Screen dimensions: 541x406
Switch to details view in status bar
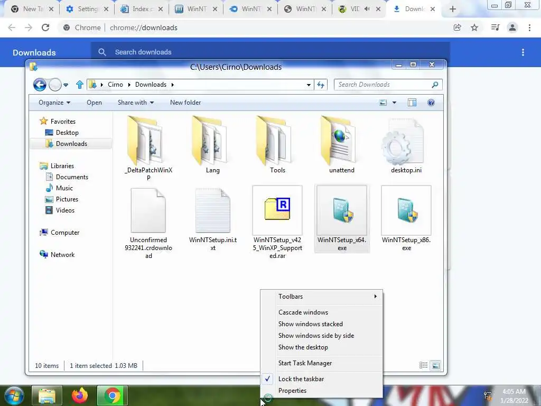tap(423, 365)
